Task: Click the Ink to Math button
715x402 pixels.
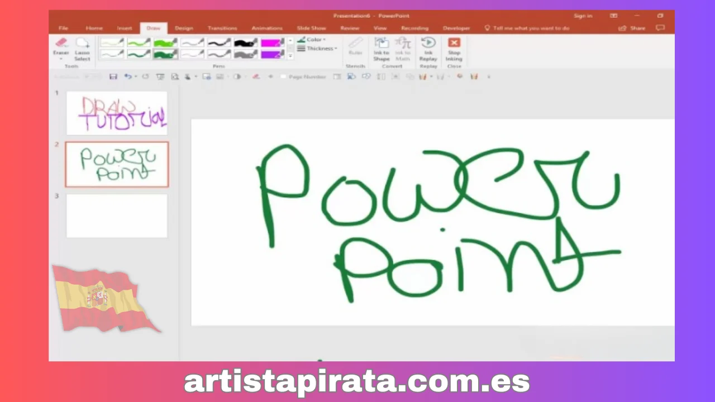Action: [403, 49]
